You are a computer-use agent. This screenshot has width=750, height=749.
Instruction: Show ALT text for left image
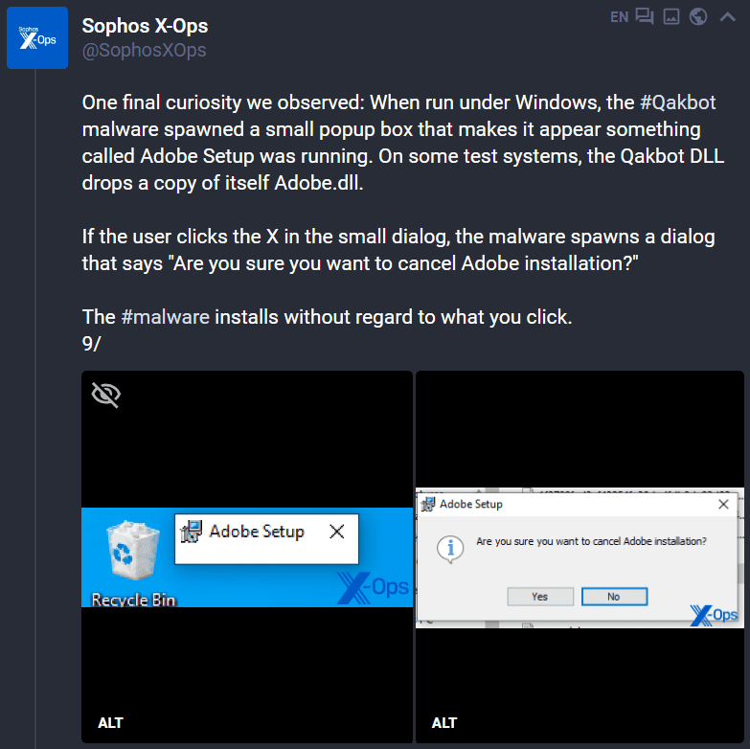coord(110,723)
